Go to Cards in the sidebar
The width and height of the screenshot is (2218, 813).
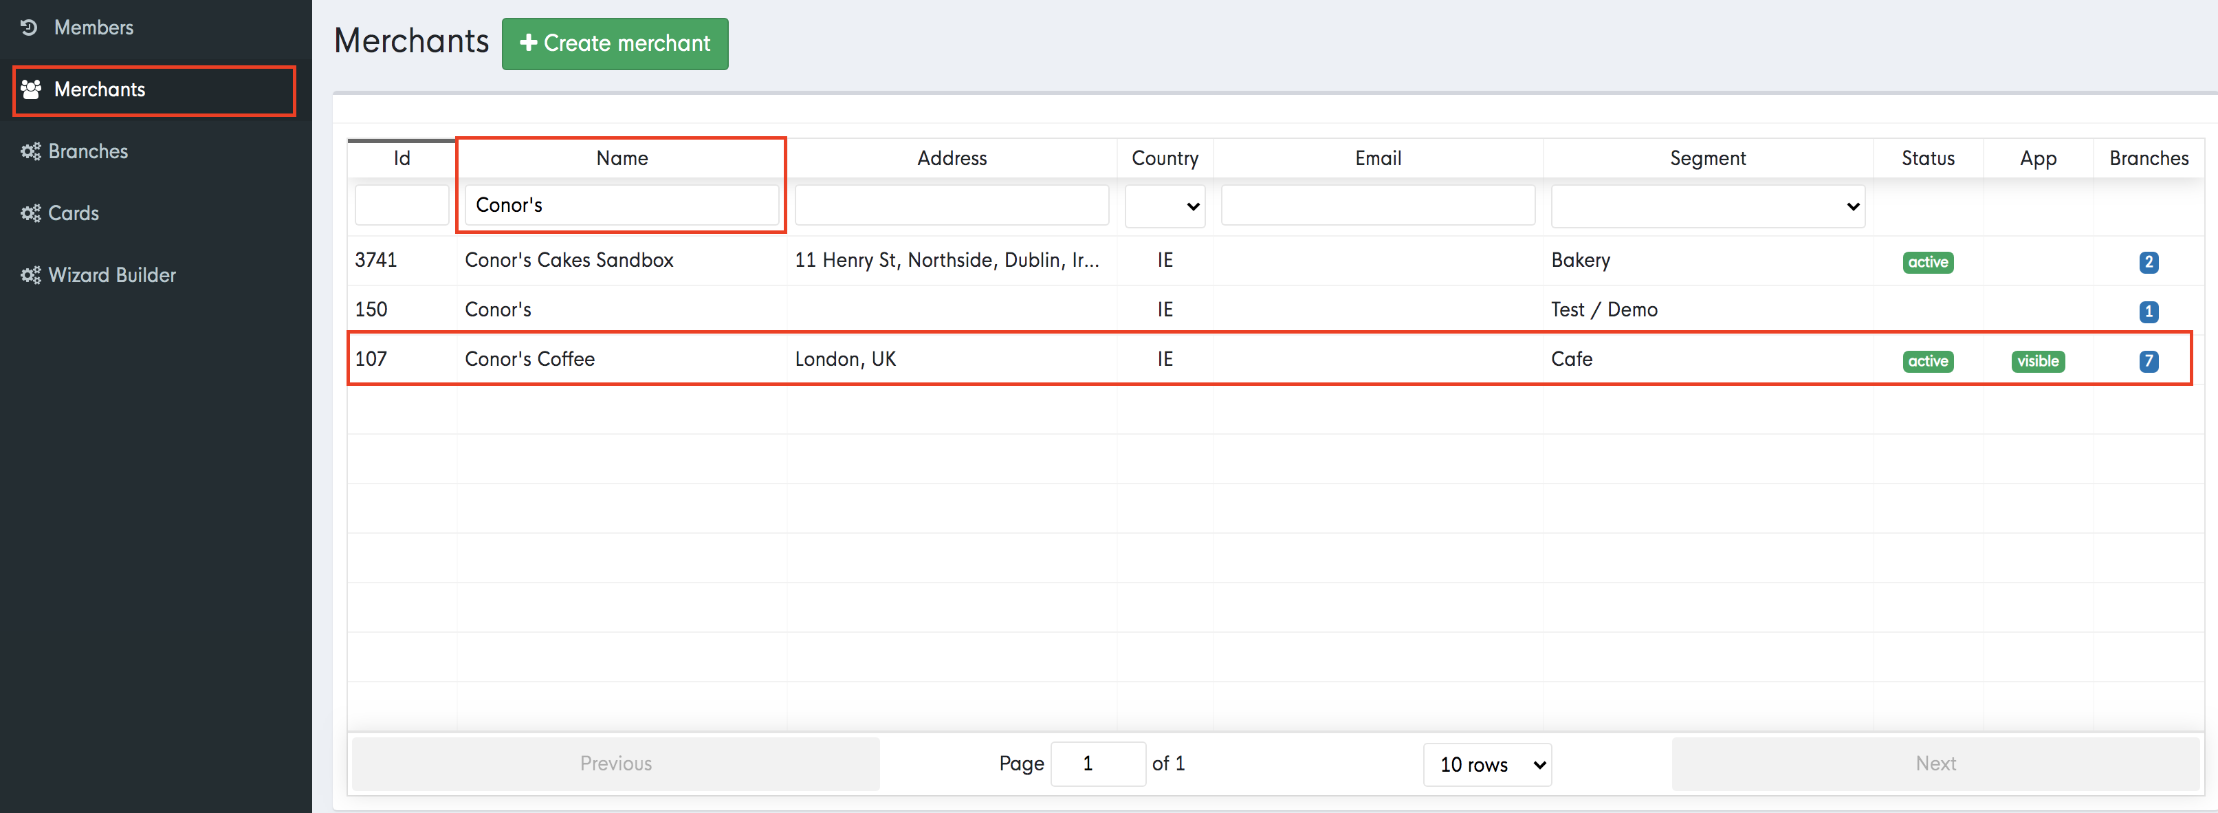click(x=73, y=214)
